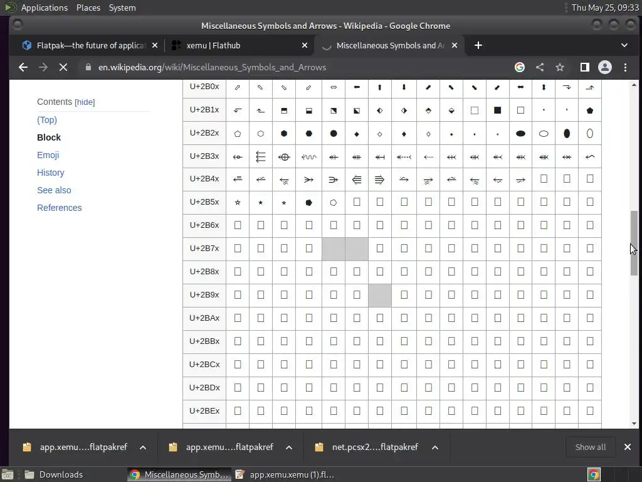Open the Google account icon in address bar

(x=520, y=67)
